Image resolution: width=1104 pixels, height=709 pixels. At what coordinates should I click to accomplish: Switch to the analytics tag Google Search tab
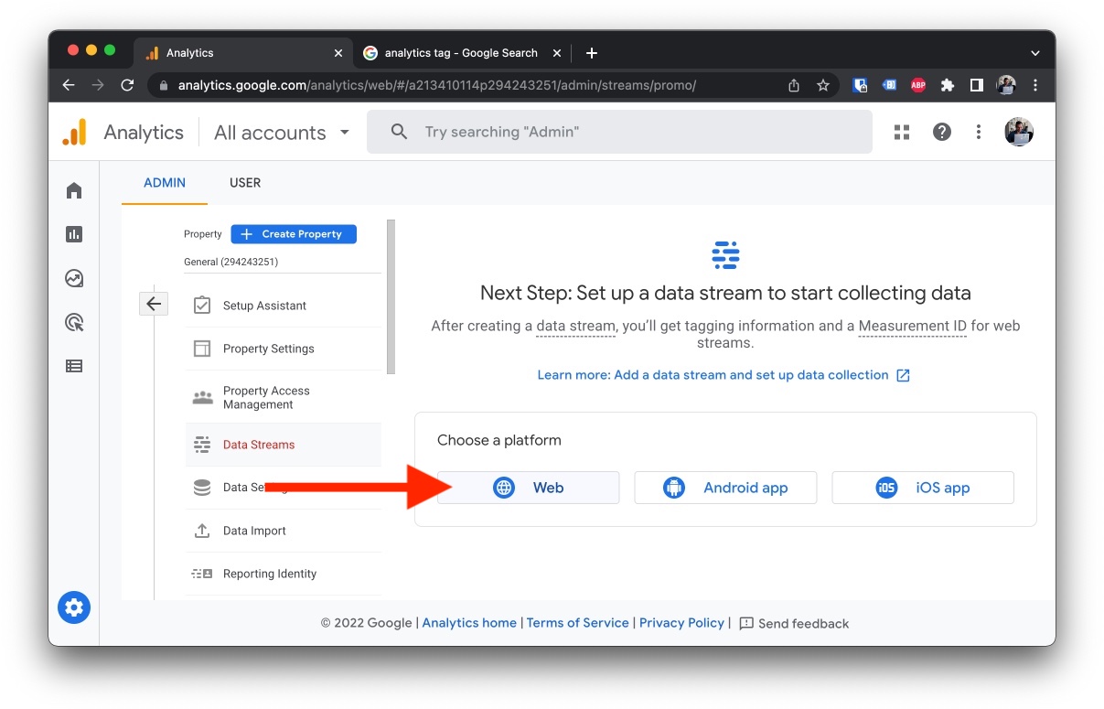point(460,53)
